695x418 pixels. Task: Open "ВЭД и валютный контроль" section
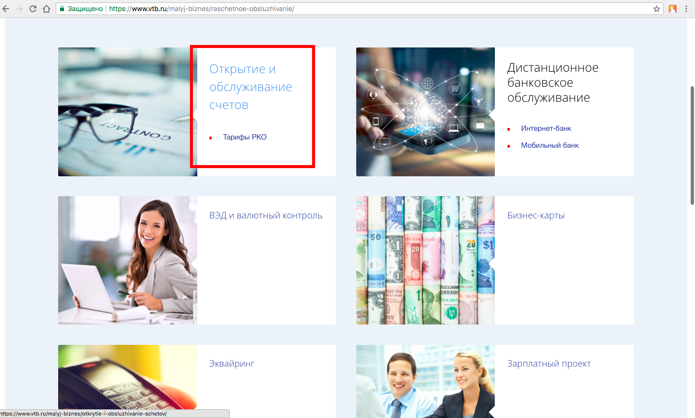266,216
